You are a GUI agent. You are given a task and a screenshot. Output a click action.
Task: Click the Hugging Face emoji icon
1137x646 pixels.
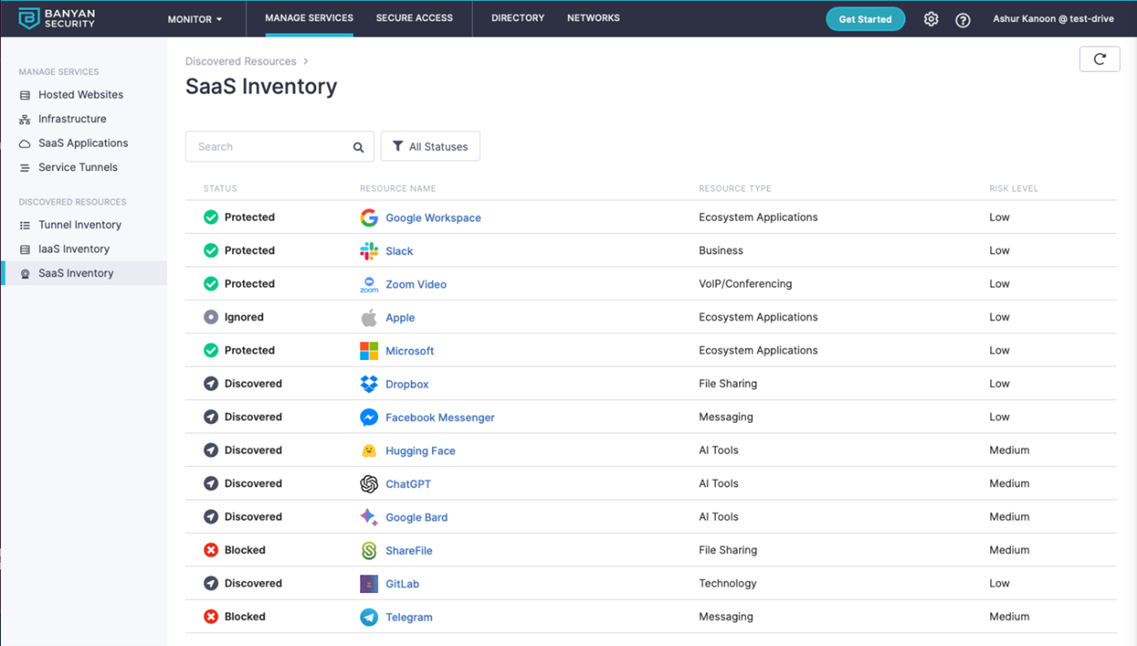click(x=369, y=450)
